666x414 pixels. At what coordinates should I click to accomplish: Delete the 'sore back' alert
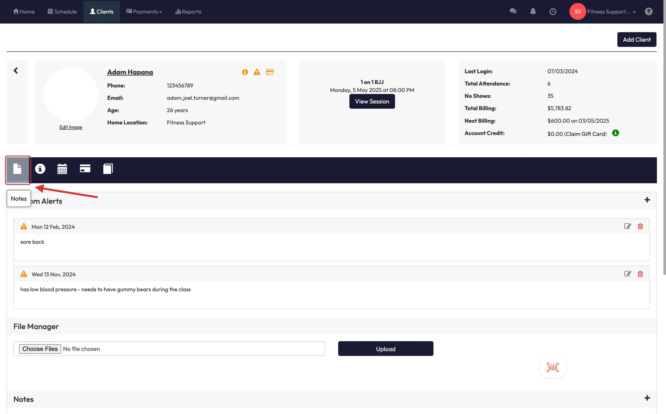pos(640,226)
